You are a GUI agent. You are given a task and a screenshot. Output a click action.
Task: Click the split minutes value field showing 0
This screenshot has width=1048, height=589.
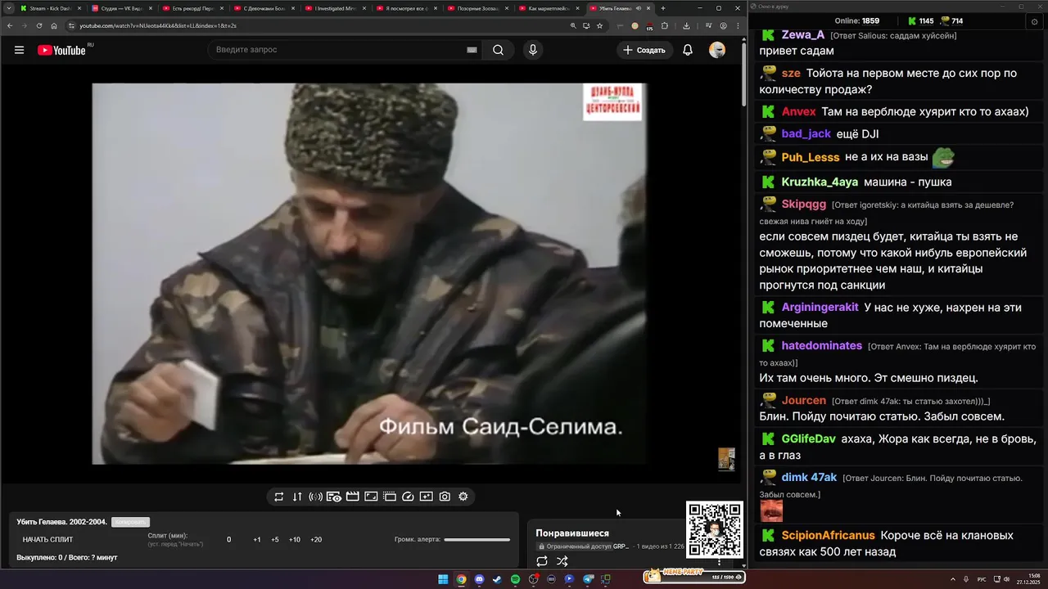coord(229,540)
